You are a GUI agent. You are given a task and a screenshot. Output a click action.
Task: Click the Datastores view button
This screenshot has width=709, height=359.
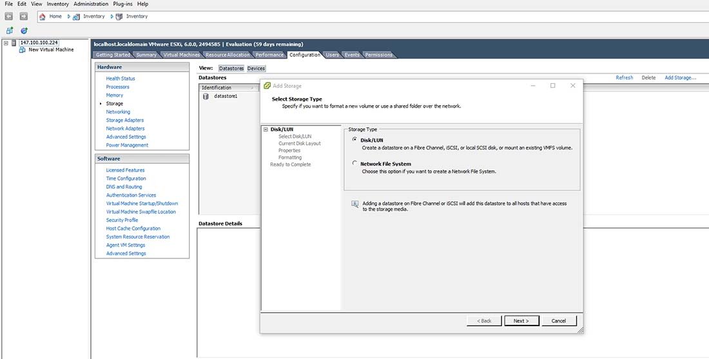point(231,68)
